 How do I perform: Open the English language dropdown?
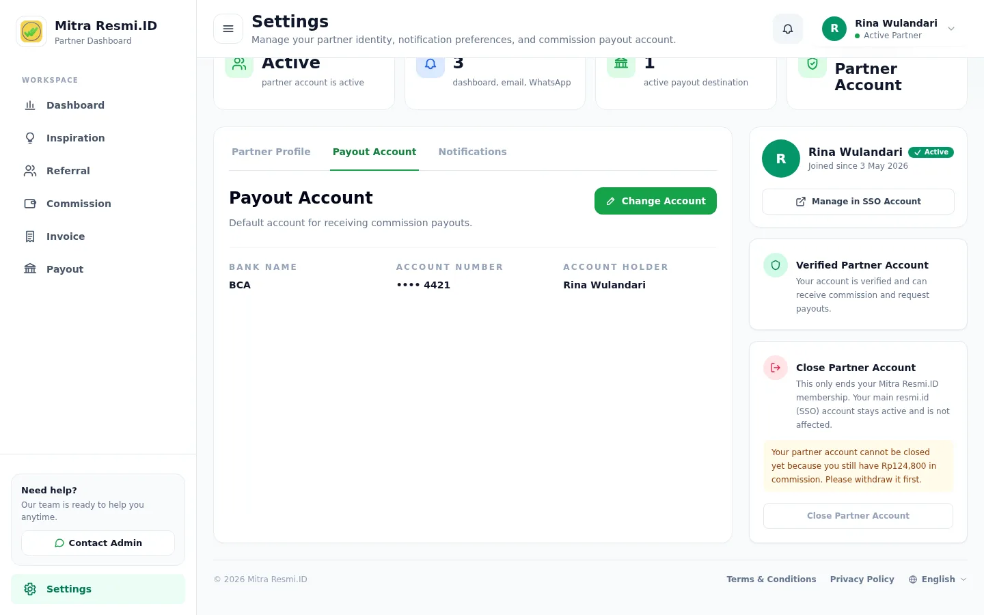pos(938,579)
